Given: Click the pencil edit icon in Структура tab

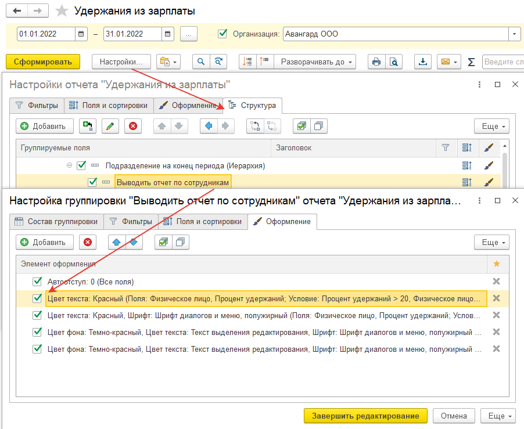Looking at the screenshot, I should point(110,126).
